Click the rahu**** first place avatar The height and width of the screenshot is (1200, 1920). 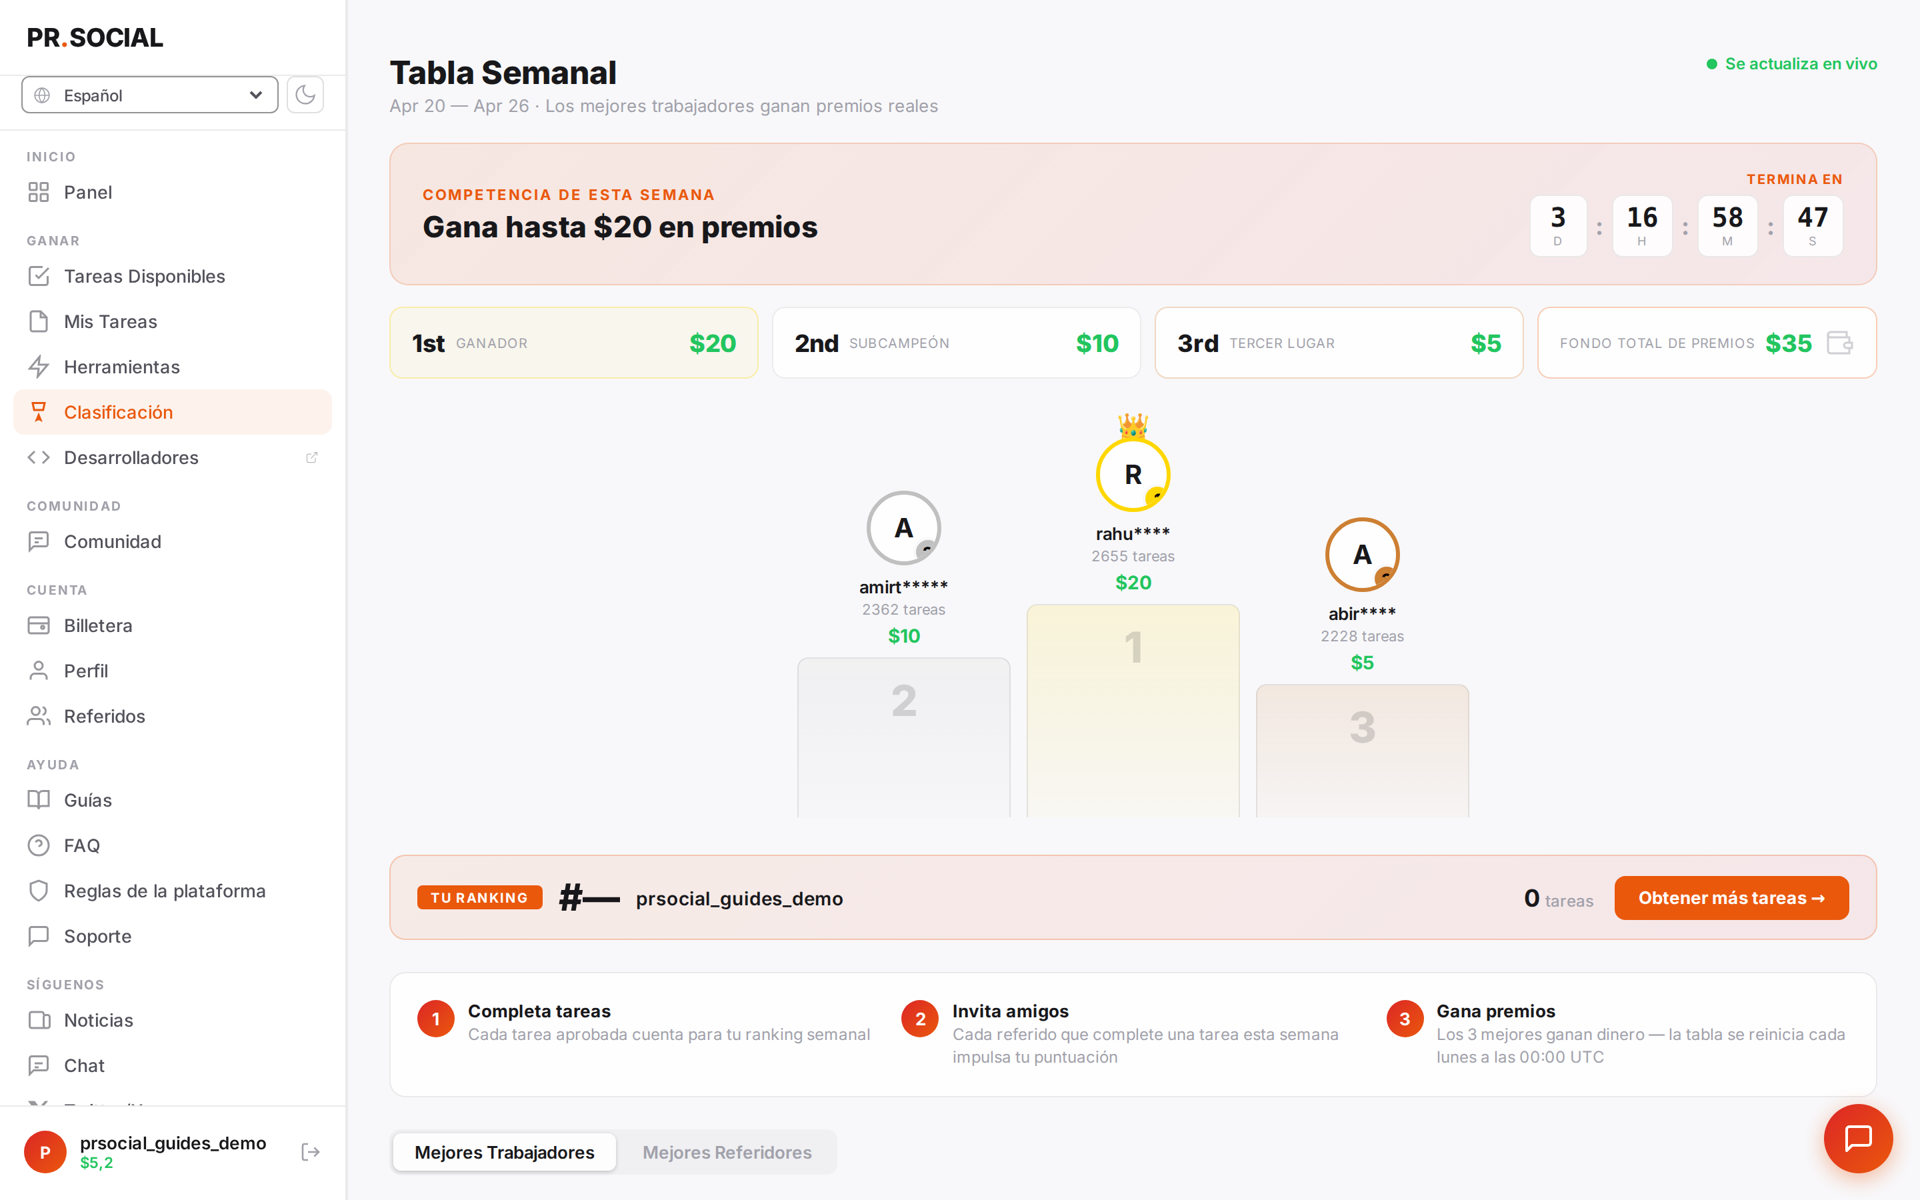click(x=1133, y=475)
